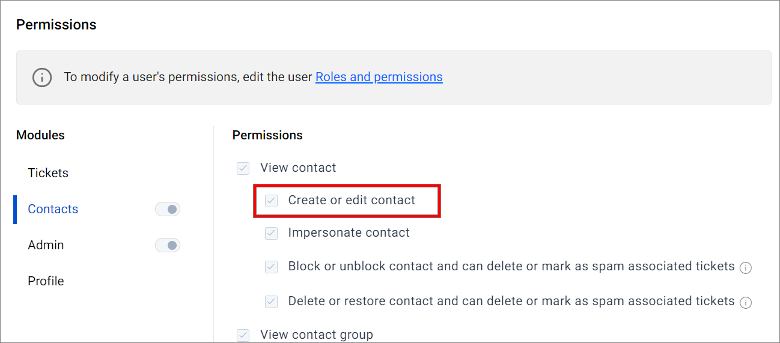Click the View contact group label
Screen dimensions: 780x343
[317, 335]
